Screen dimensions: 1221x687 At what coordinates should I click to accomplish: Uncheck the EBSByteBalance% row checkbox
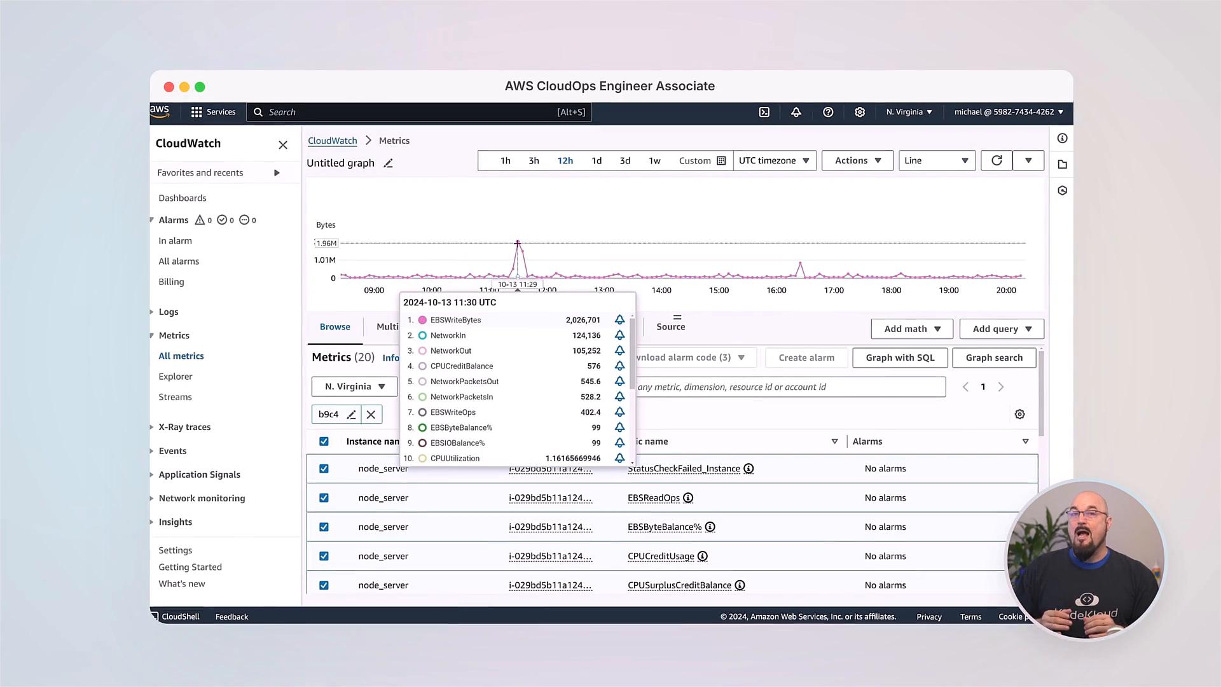[324, 527]
